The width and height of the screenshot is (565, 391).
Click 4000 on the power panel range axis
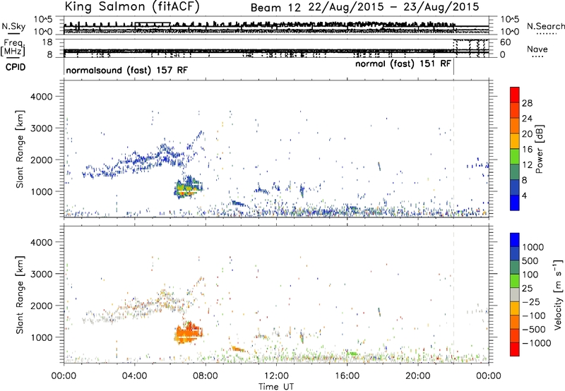(41, 97)
